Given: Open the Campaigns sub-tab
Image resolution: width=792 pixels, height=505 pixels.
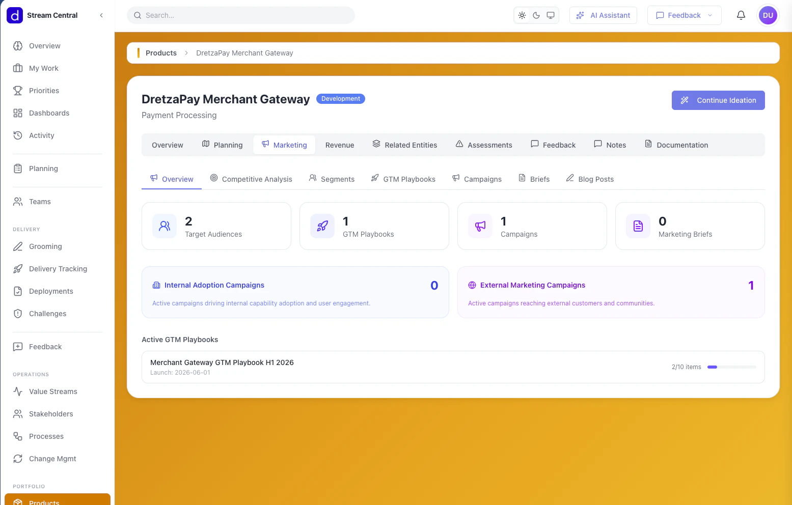Looking at the screenshot, I should point(477,179).
